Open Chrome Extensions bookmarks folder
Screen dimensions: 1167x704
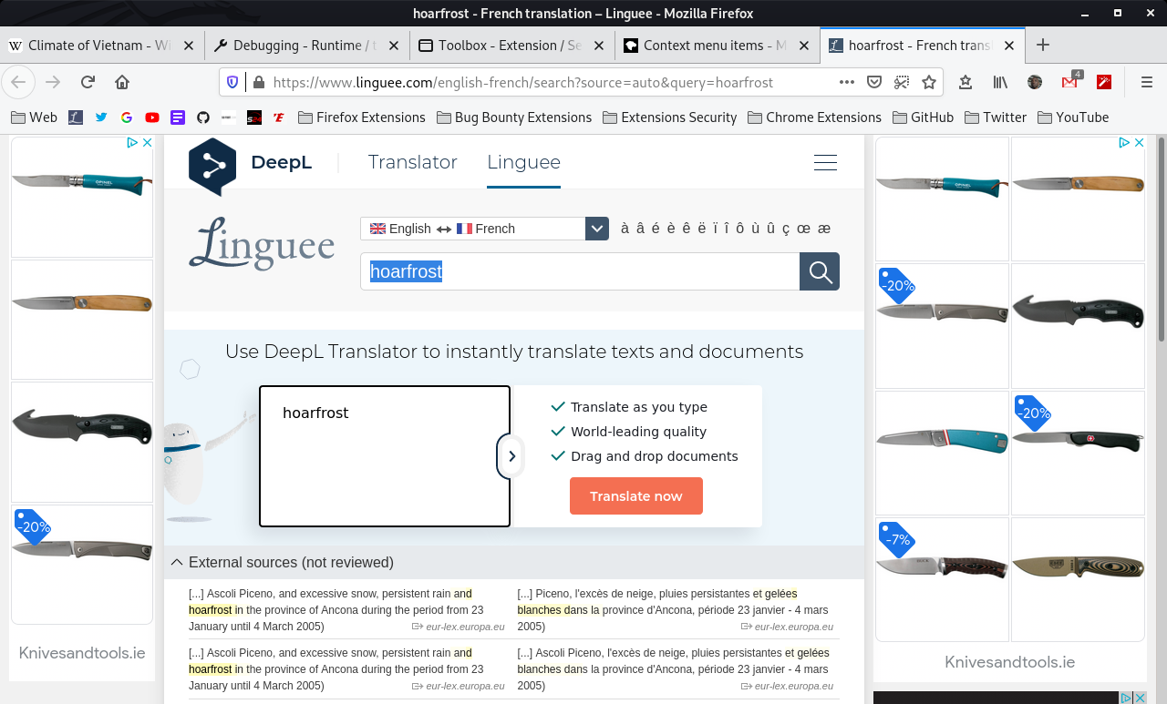coord(814,117)
